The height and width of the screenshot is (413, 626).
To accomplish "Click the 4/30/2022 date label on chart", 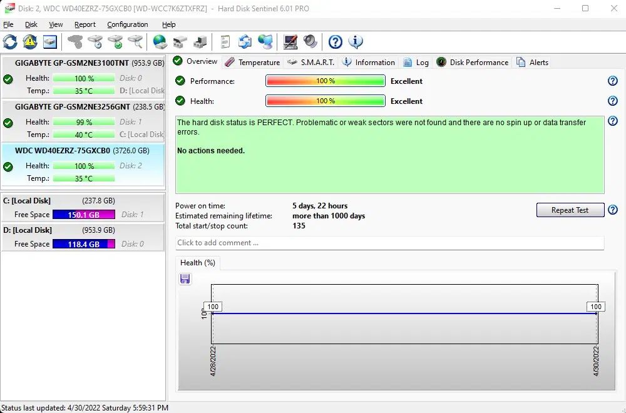I will (596, 360).
